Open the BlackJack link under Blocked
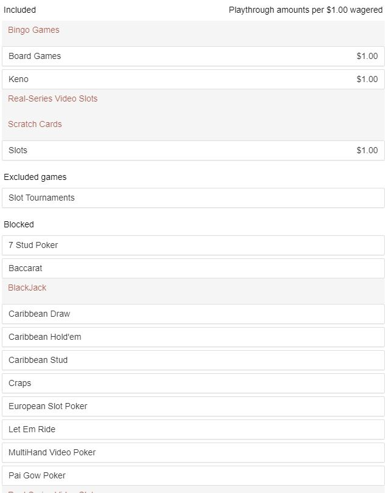The height and width of the screenshot is (493, 389). pyautogui.click(x=27, y=288)
